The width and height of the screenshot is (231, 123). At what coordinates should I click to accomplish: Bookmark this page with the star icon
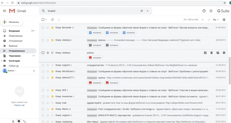pos(225,3)
